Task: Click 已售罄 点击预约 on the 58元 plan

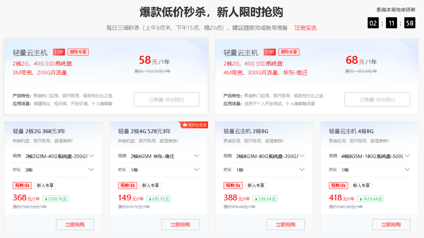Action: coord(166,100)
